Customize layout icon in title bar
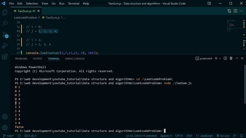The height and width of the screenshot is (138, 246). 209,3
